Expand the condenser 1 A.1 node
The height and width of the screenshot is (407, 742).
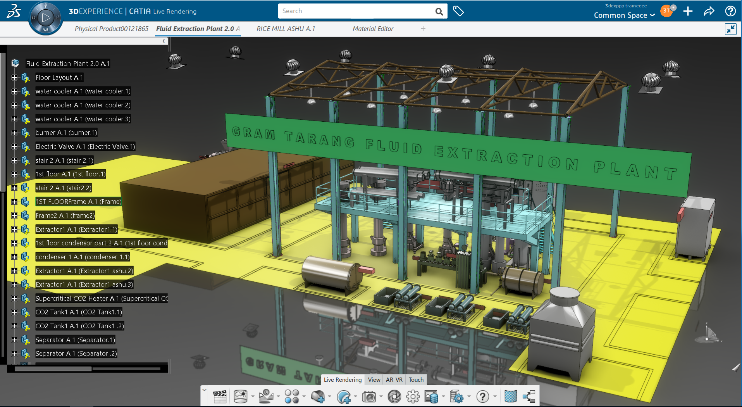(14, 257)
